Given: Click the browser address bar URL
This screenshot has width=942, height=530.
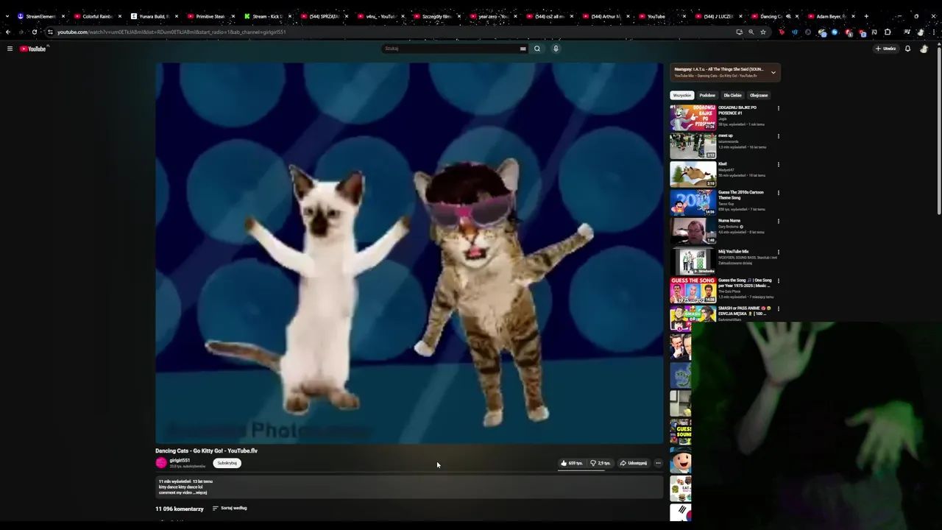Looking at the screenshot, I should click(171, 32).
